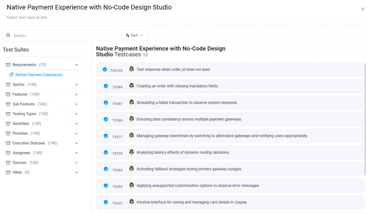Click the Sources suite archive icon
Image resolution: width=367 pixels, height=213 pixels.
click(x=8, y=163)
